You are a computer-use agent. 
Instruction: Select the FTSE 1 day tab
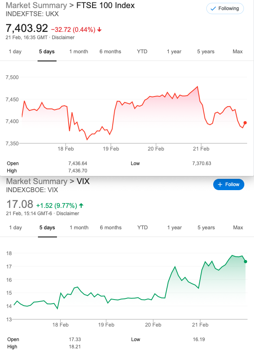tap(15, 52)
